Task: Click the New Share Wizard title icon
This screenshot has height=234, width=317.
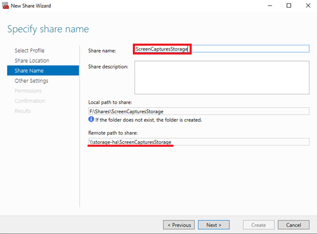Action: pos(5,5)
